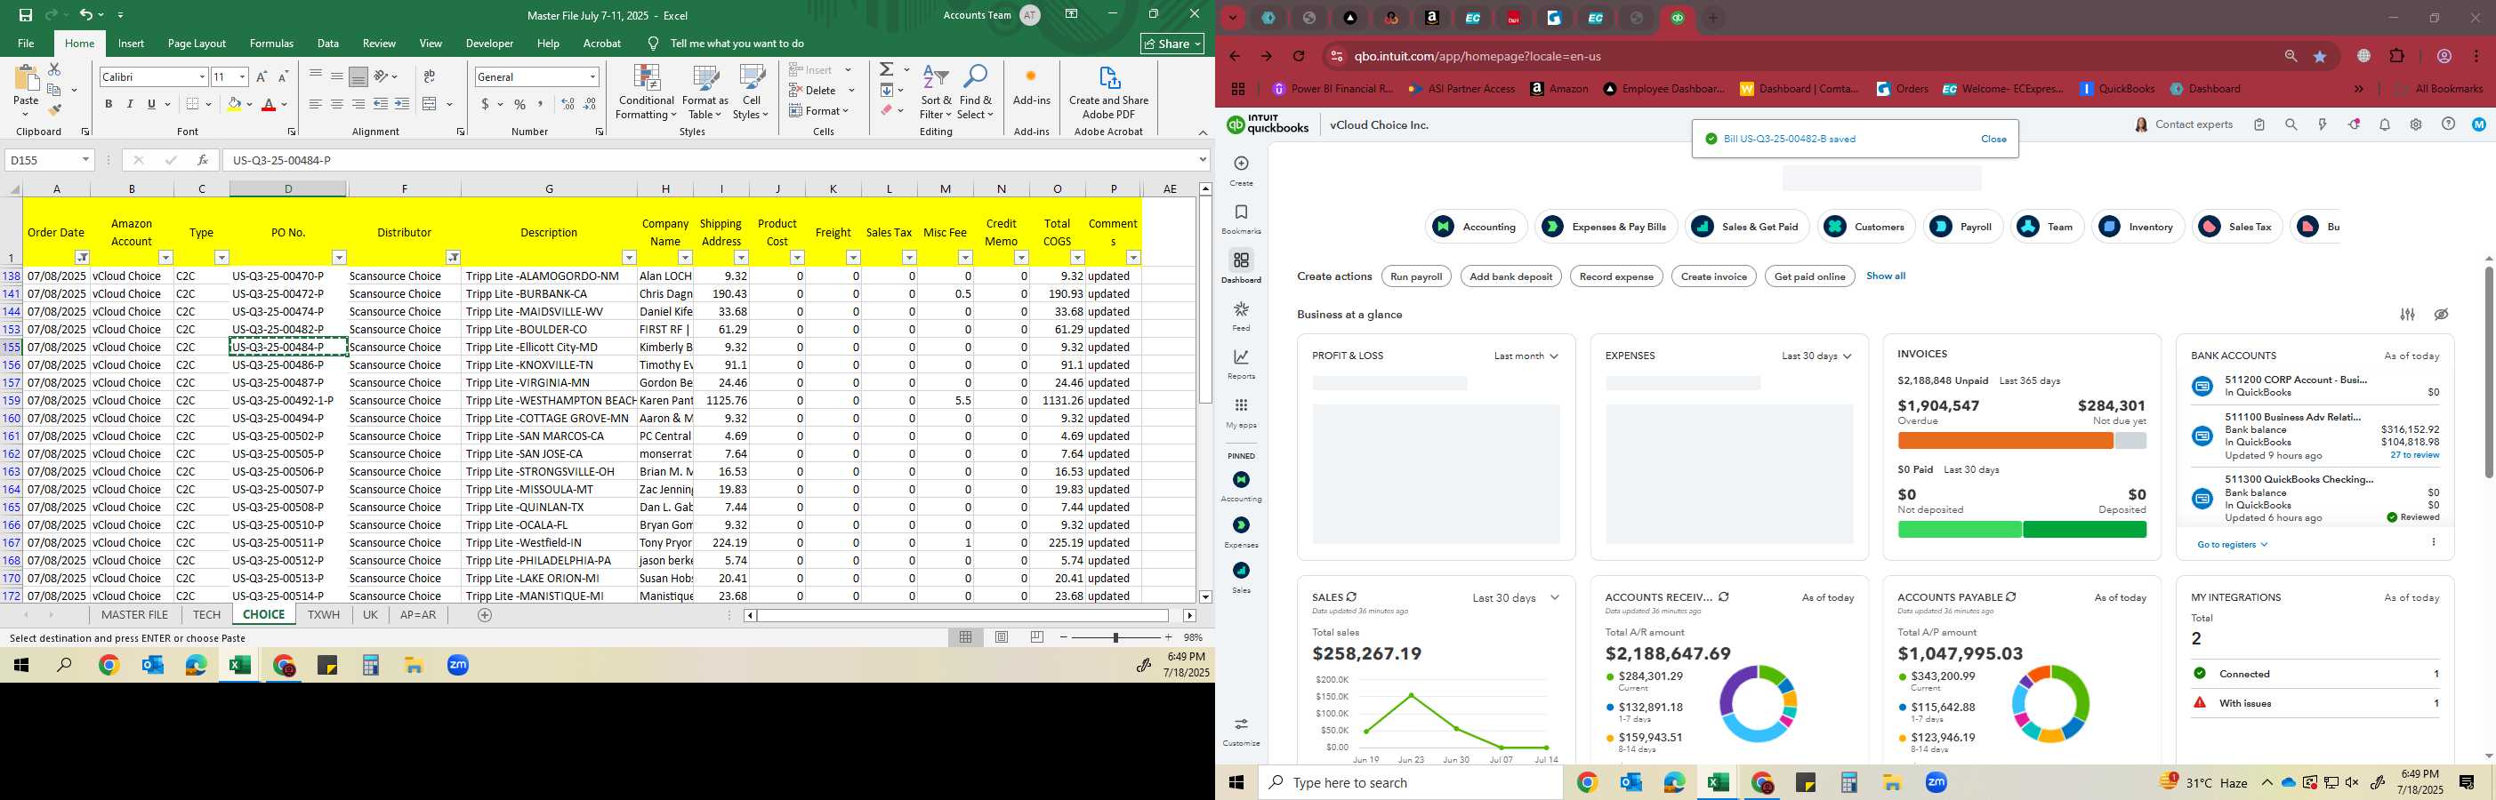
Task: Click Create and Share Adobe PDF
Action: click(1108, 93)
